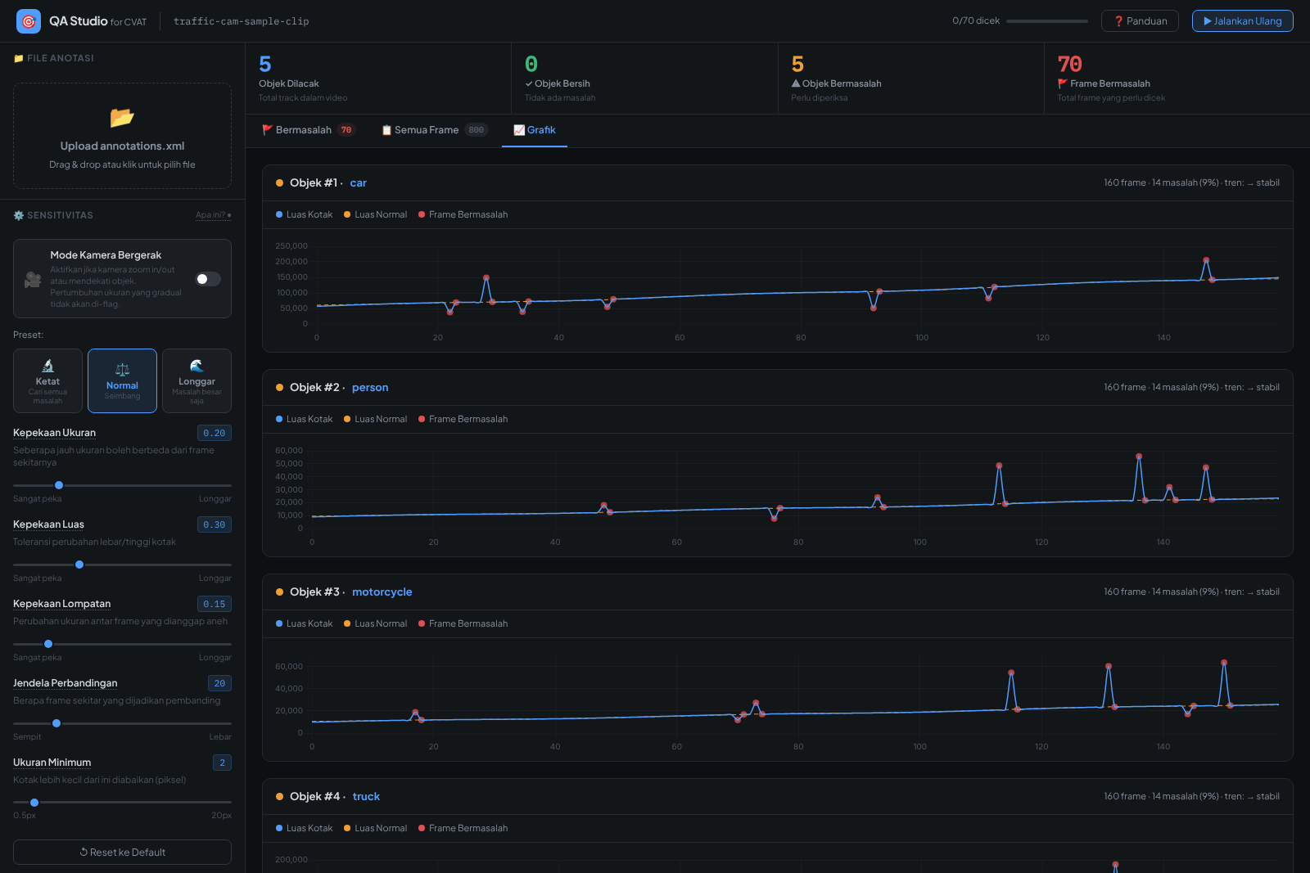Click the open folder upload icon
Image resolution: width=1310 pixels, height=873 pixels.
[x=122, y=118]
